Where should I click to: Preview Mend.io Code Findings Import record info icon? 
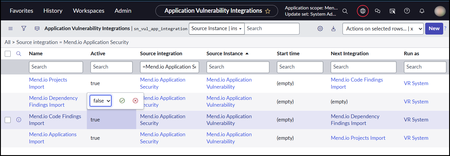19,120
